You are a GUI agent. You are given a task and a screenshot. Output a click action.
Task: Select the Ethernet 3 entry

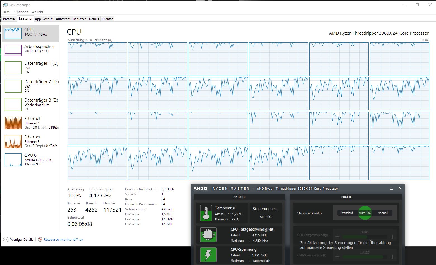click(x=30, y=141)
